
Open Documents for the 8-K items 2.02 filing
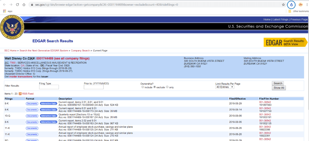coord(32,122)
